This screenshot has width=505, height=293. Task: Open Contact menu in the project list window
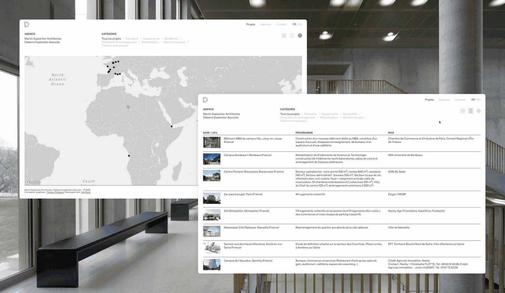[460, 100]
